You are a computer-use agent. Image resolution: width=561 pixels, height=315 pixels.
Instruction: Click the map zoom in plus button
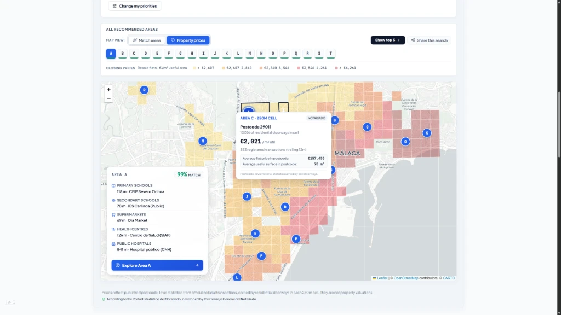click(x=108, y=90)
